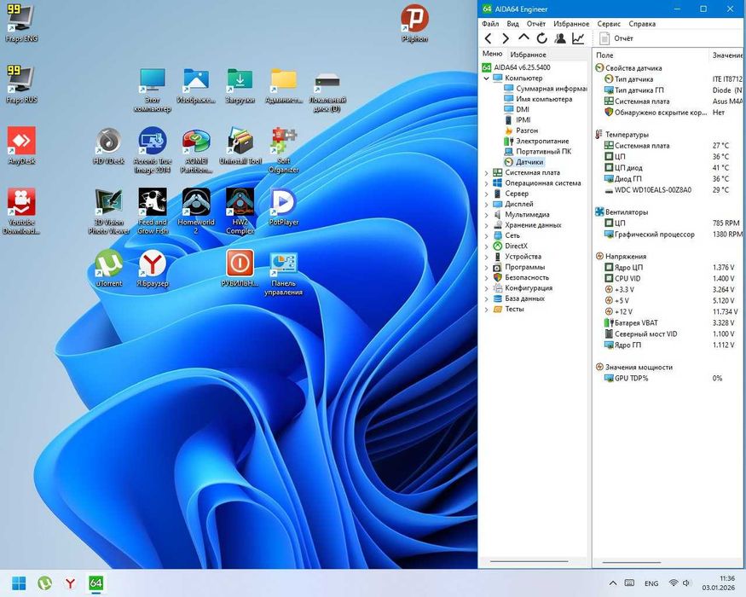Viewport: 746px width, 597px height.
Task: Open the graph chart toolbar icon
Action: point(578,38)
